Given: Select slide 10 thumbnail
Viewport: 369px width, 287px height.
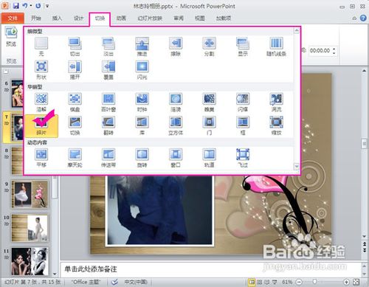Looking at the screenshot, I should 30,228.
